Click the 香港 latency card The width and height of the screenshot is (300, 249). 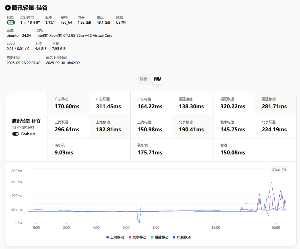point(254,150)
